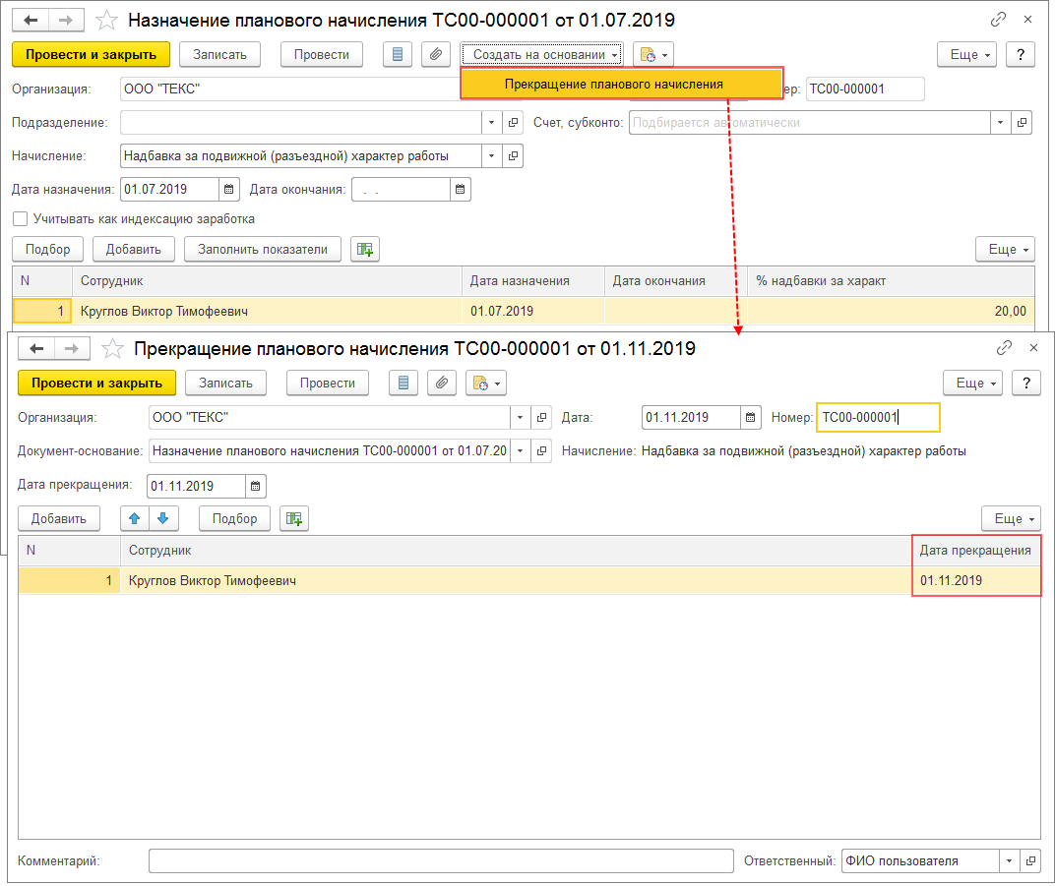Open attached files in Прекращение window

click(442, 384)
